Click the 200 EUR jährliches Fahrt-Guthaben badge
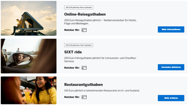 (78, 45)
